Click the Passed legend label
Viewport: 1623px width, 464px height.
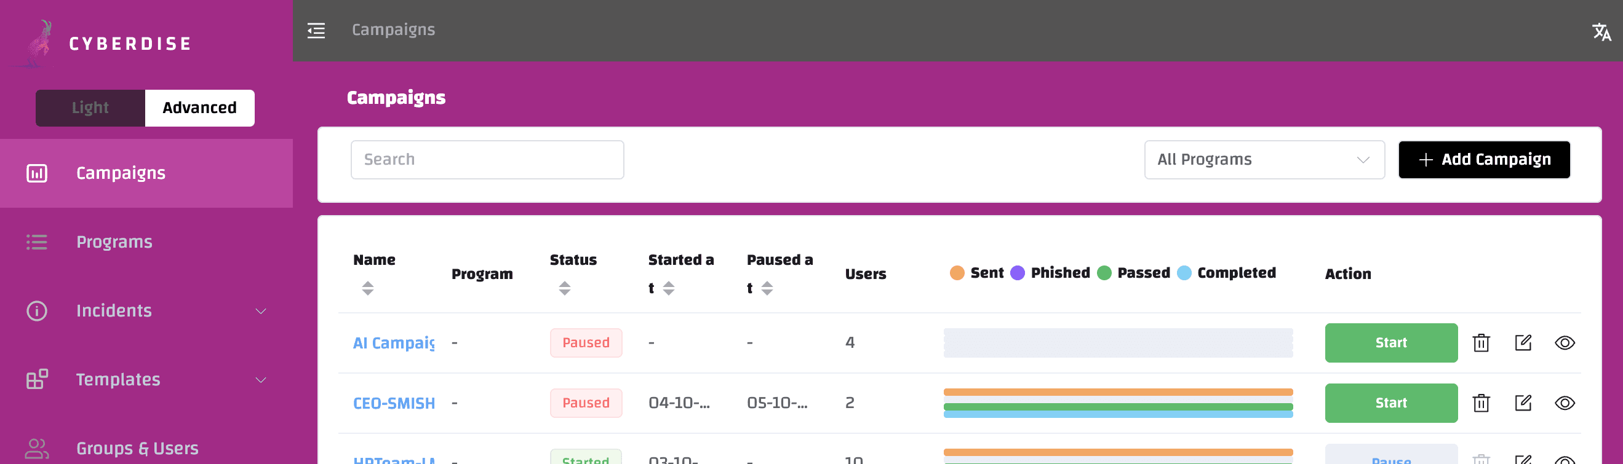click(1144, 273)
